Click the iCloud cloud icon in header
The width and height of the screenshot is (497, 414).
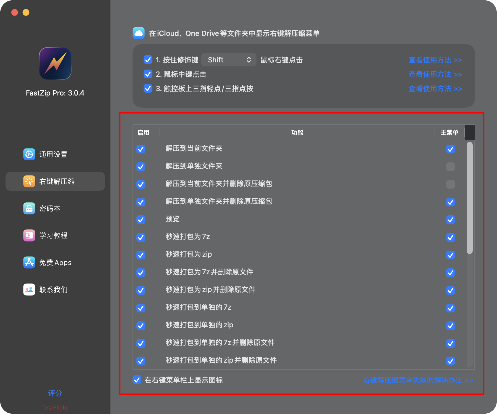click(x=139, y=33)
